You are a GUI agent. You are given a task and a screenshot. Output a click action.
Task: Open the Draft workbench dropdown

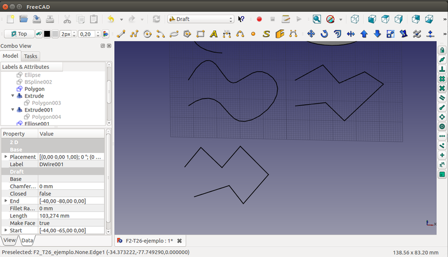[200, 19]
